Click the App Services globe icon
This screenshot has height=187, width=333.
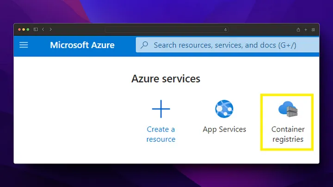pyautogui.click(x=224, y=109)
